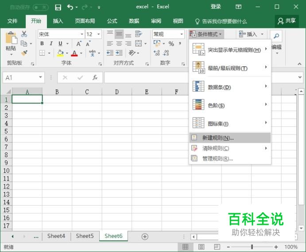
Task: Select 新建规则(N)... menu item
Action: pyautogui.click(x=230, y=138)
